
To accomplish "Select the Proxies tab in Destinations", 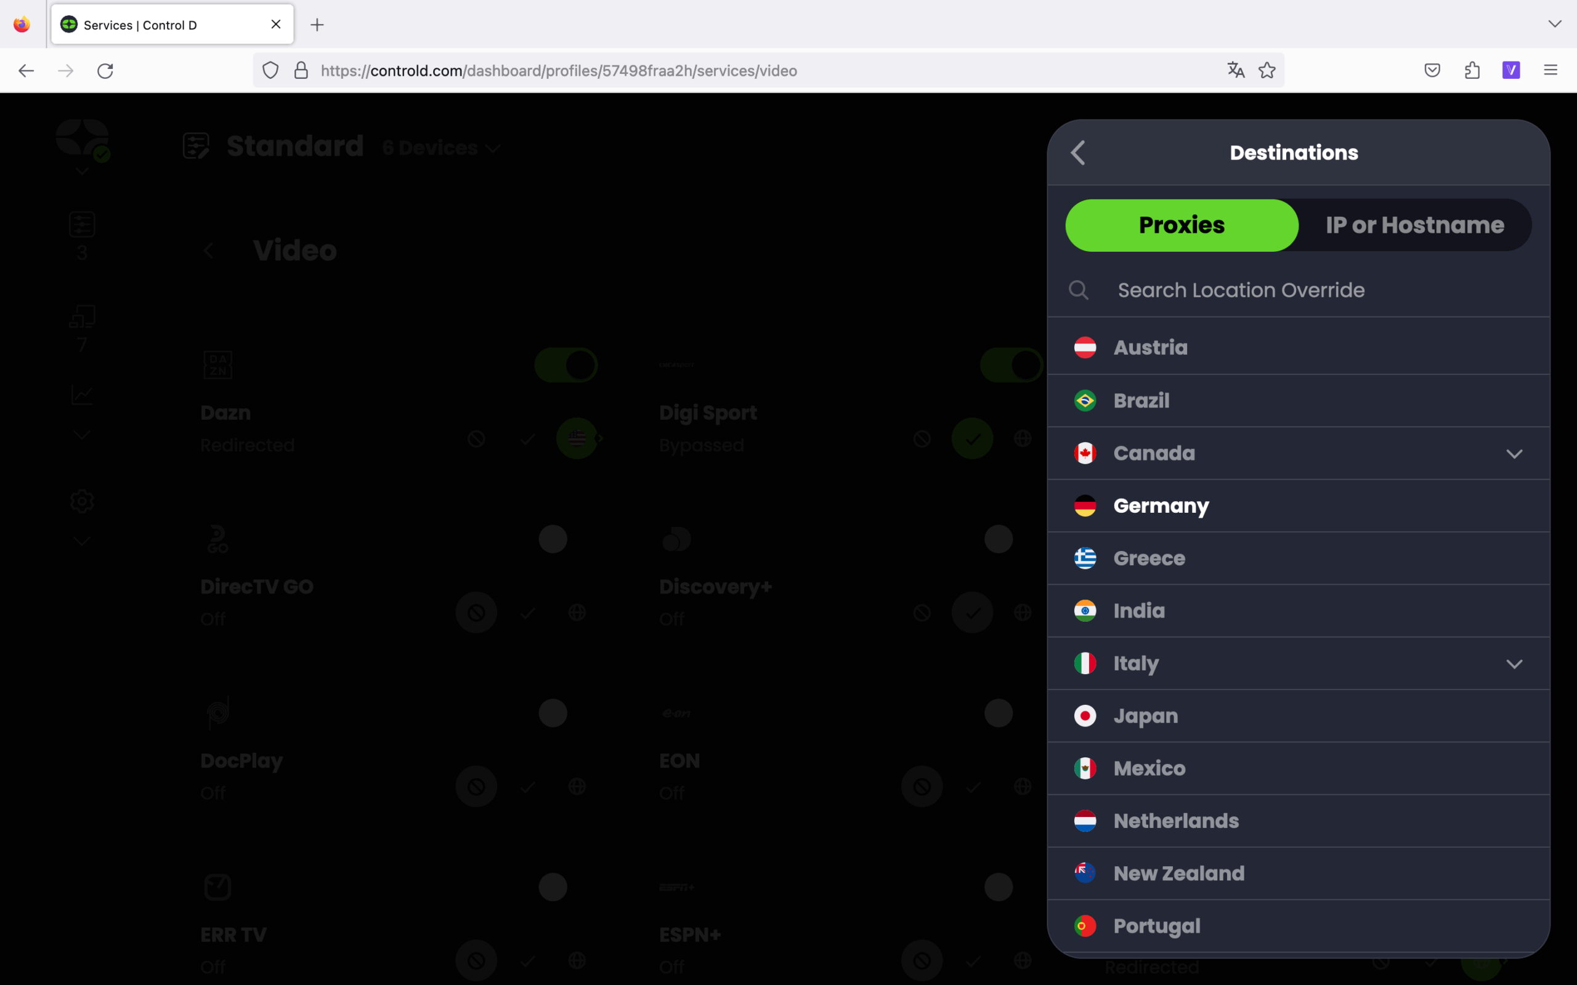I will 1182,225.
